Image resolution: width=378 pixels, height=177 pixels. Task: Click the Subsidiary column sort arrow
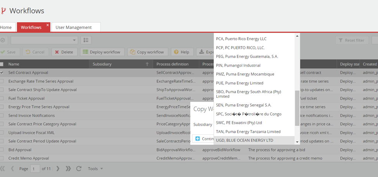pyautogui.click(x=147, y=64)
